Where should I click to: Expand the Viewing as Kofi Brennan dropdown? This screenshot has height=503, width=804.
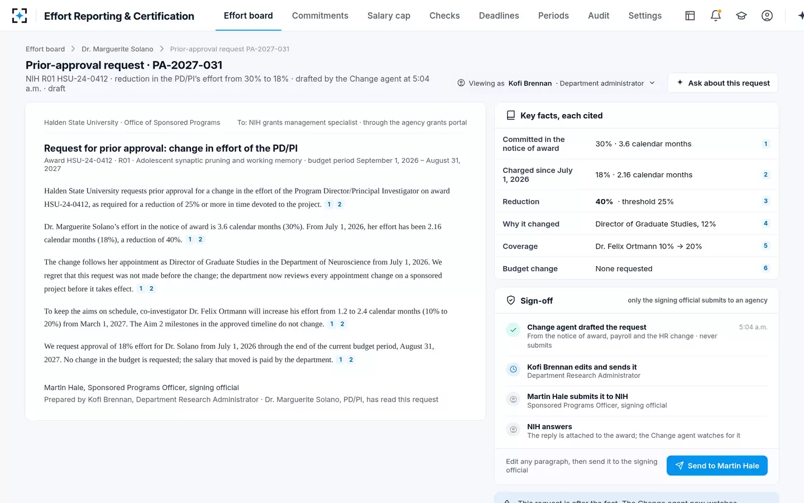point(556,83)
